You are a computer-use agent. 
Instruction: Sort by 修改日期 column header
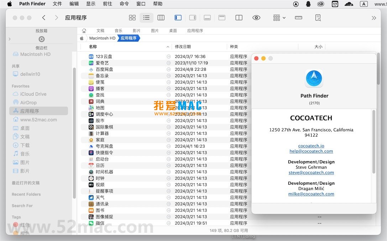(x=183, y=47)
